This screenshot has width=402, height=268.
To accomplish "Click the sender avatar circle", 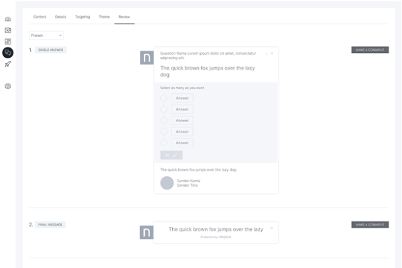I will click(x=167, y=183).
